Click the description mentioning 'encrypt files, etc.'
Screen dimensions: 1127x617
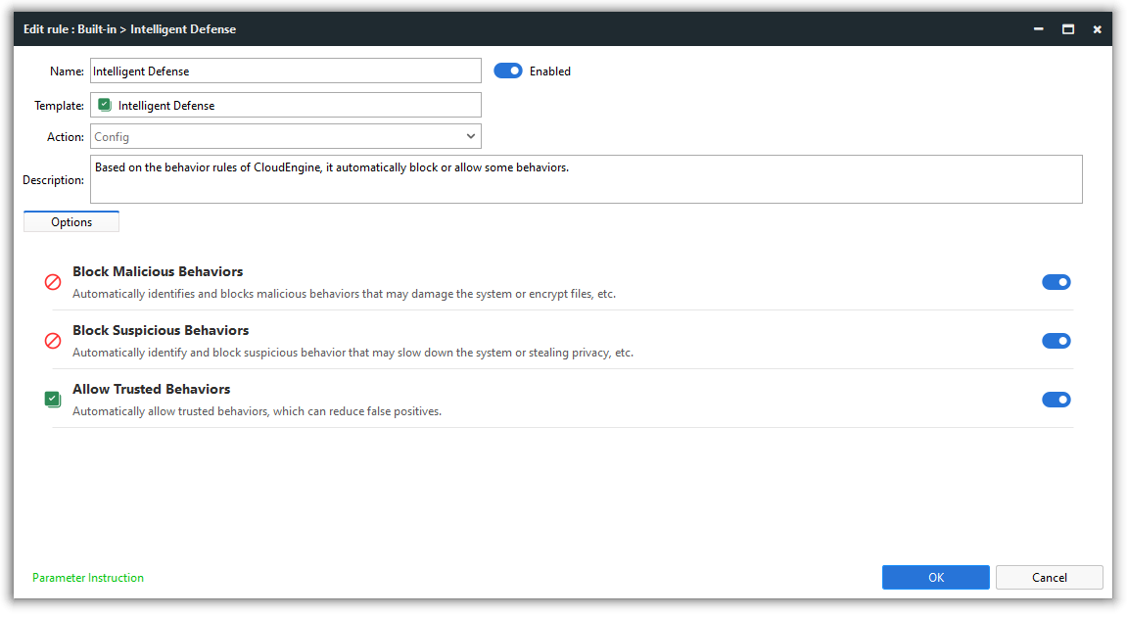(x=344, y=294)
